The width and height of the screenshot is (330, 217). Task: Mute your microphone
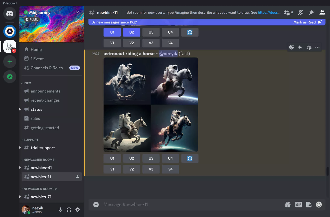(x=60, y=210)
